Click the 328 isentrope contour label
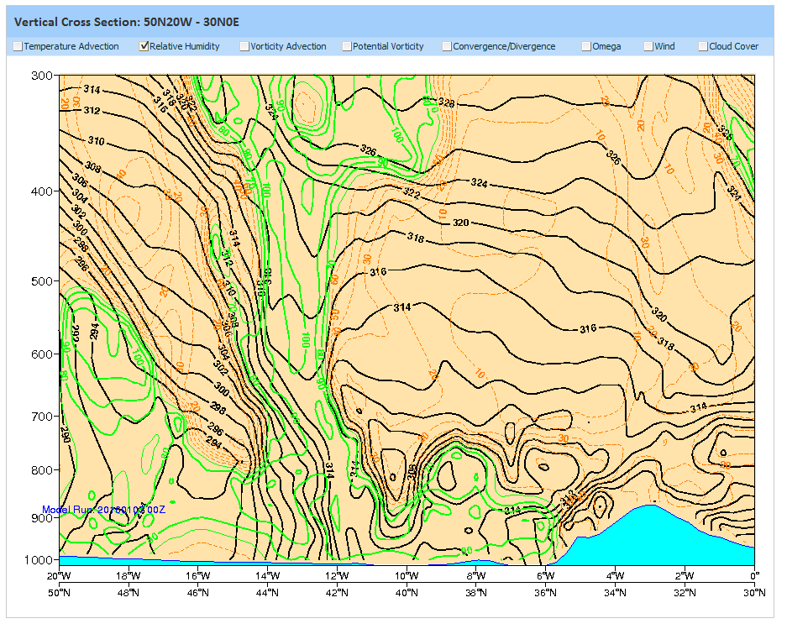The width and height of the screenshot is (787, 629). point(446,103)
